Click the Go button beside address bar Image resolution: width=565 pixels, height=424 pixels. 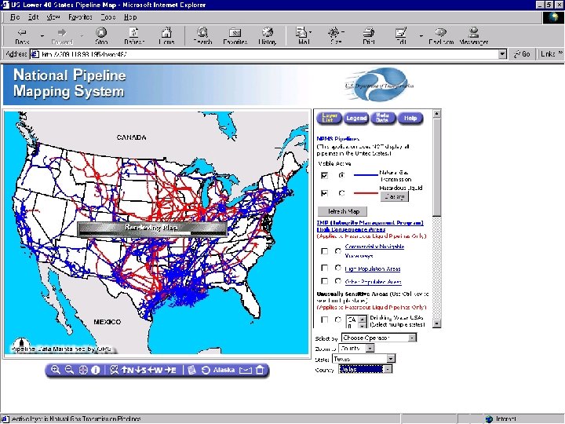coord(522,54)
